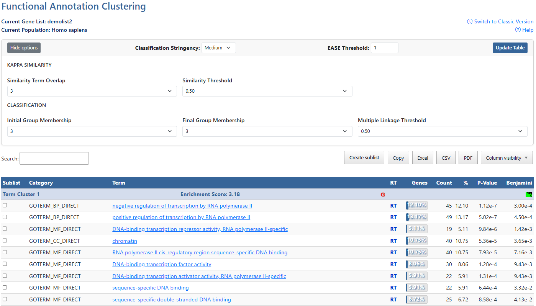Click the gene bar on the sequence-specific DNA binding row
536x306 pixels.
pos(416,288)
